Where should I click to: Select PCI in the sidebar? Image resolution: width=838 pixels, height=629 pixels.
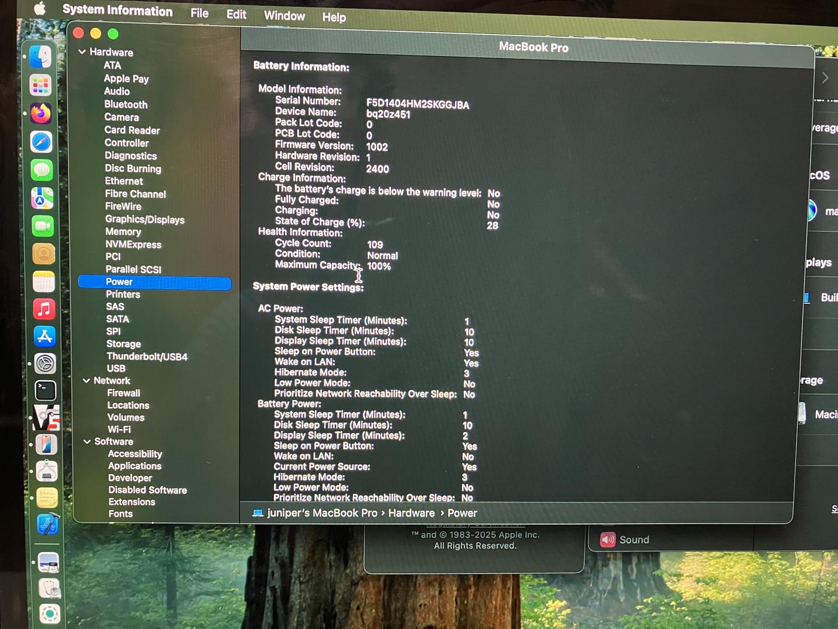coord(113,257)
